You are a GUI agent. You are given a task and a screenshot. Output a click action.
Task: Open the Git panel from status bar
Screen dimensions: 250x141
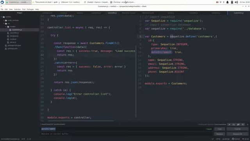click(245, 139)
